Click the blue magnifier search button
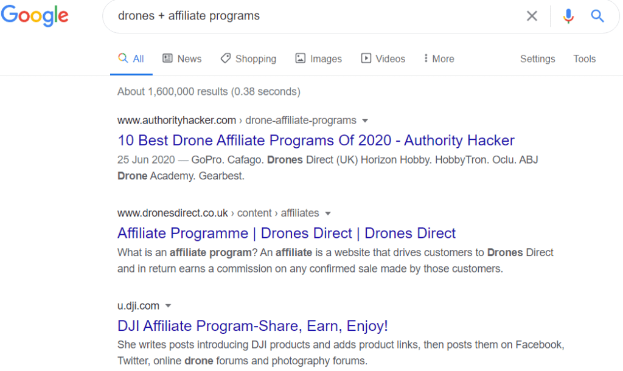The width and height of the screenshot is (623, 371). [597, 16]
